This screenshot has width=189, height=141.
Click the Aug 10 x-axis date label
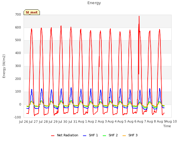click(x=171, y=122)
